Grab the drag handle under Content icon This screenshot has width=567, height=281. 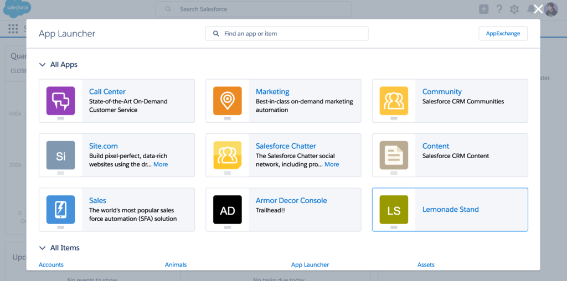click(394, 173)
